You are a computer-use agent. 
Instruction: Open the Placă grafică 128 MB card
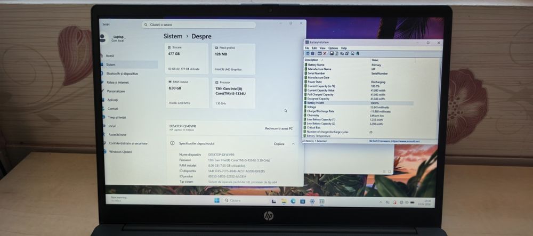pos(233,59)
